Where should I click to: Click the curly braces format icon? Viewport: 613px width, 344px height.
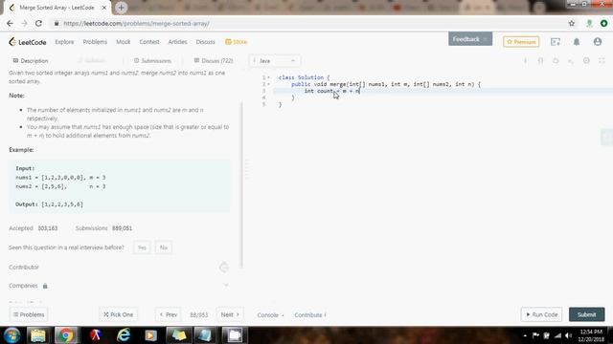point(540,61)
